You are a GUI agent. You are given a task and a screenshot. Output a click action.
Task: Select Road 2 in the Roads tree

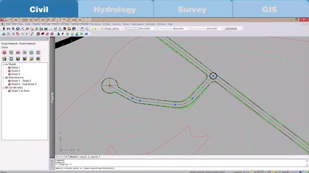(15, 71)
